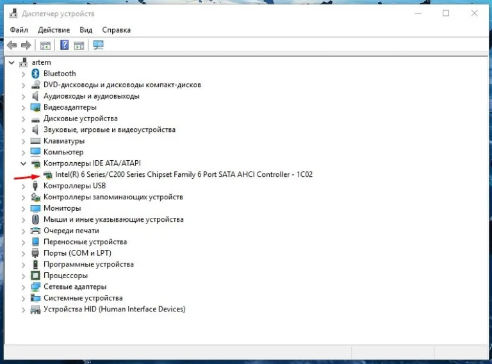Click the DVD-дисководы drive icon
Screen dimensions: 492x364
(x=35, y=85)
